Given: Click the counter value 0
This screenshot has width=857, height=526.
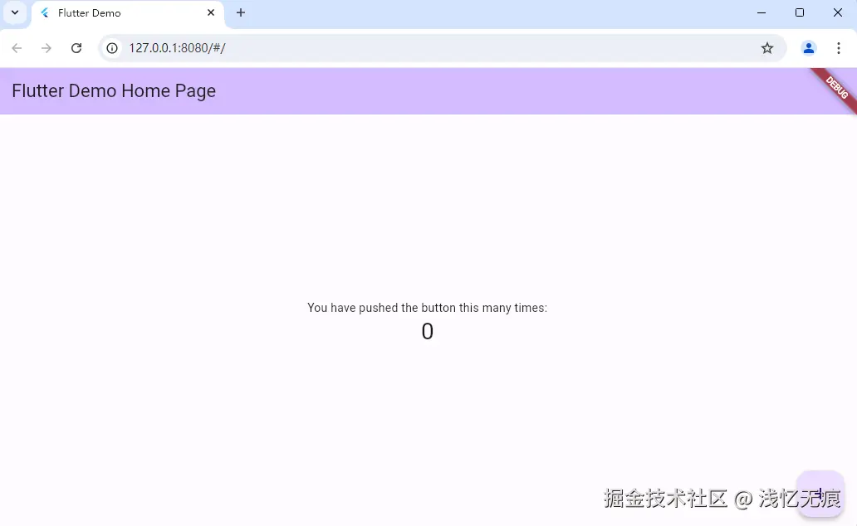Looking at the screenshot, I should click(428, 331).
